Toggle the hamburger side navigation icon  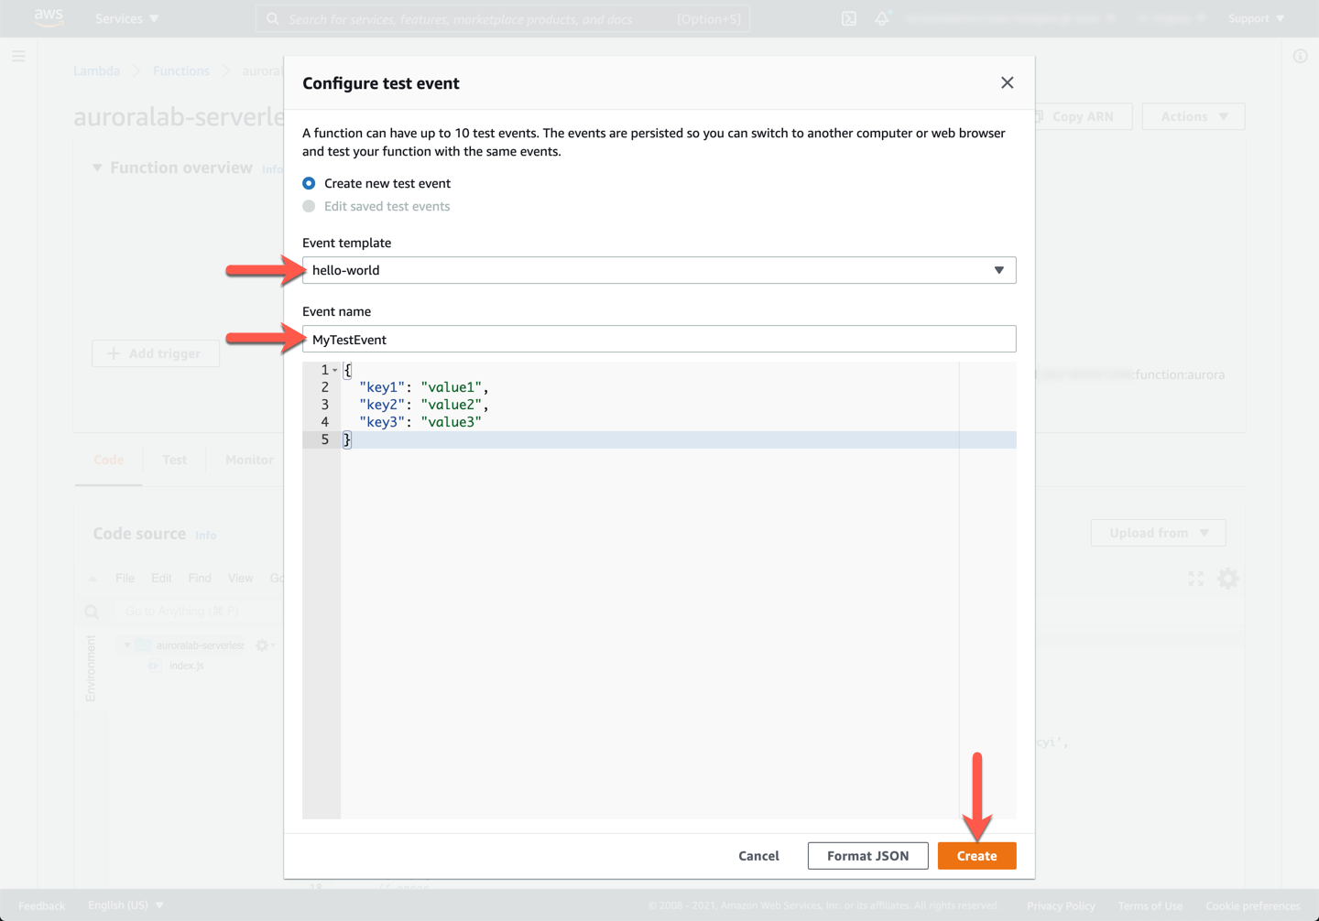18,57
